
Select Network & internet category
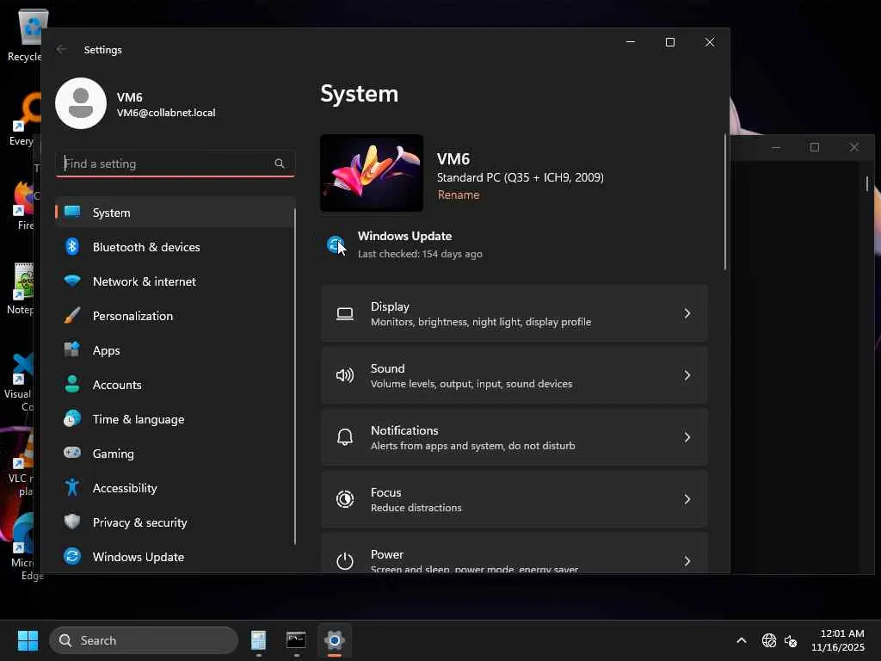[175, 281]
